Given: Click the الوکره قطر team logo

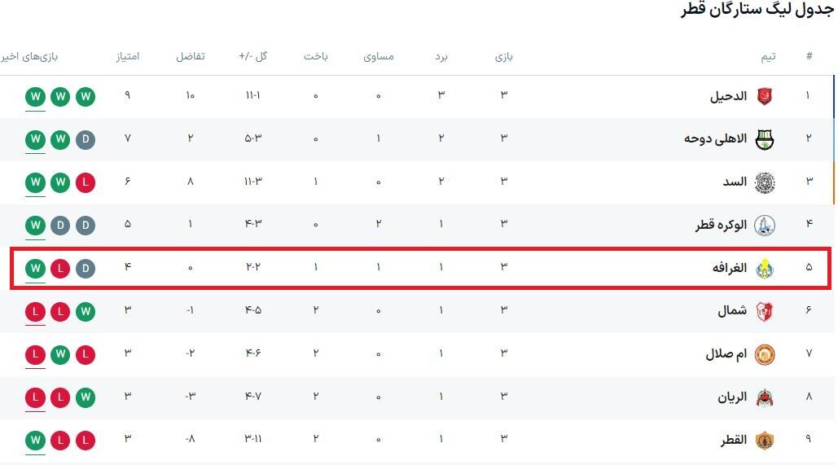Looking at the screenshot, I should [x=764, y=225].
